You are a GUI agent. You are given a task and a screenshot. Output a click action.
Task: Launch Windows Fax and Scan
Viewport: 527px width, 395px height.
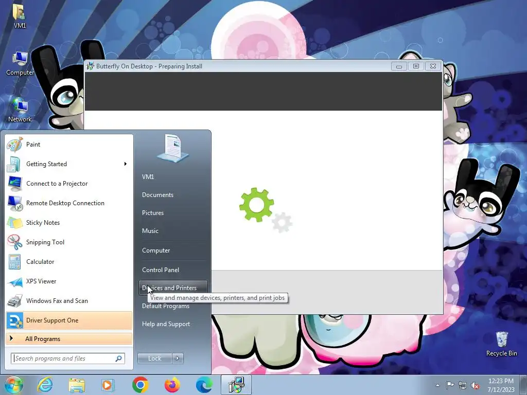click(69, 300)
